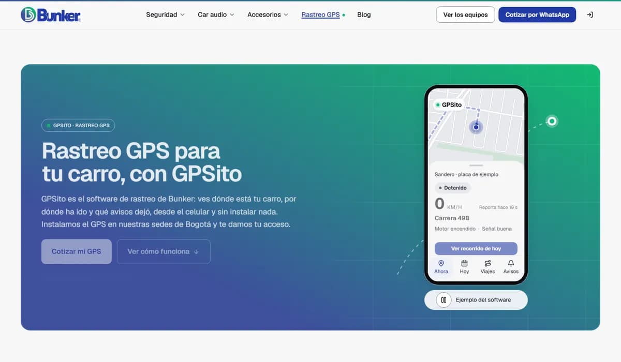The image size is (621, 362).
Task: Open the Rastreo GPS page
Action: [321, 14]
